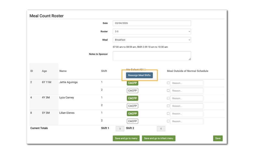Open the Roster dropdown showing 2-5

(x=152, y=32)
